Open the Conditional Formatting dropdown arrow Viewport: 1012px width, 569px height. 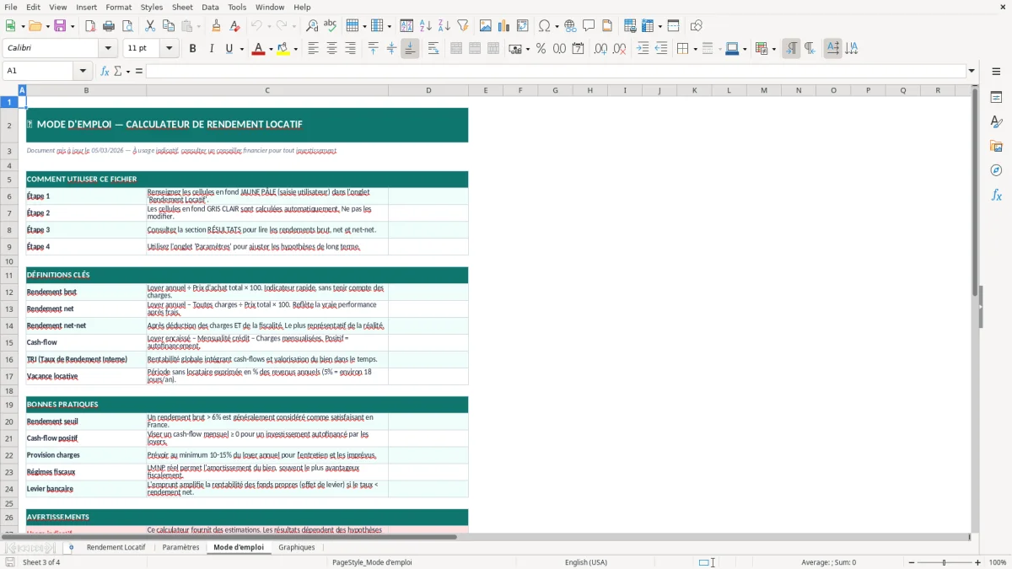773,49
